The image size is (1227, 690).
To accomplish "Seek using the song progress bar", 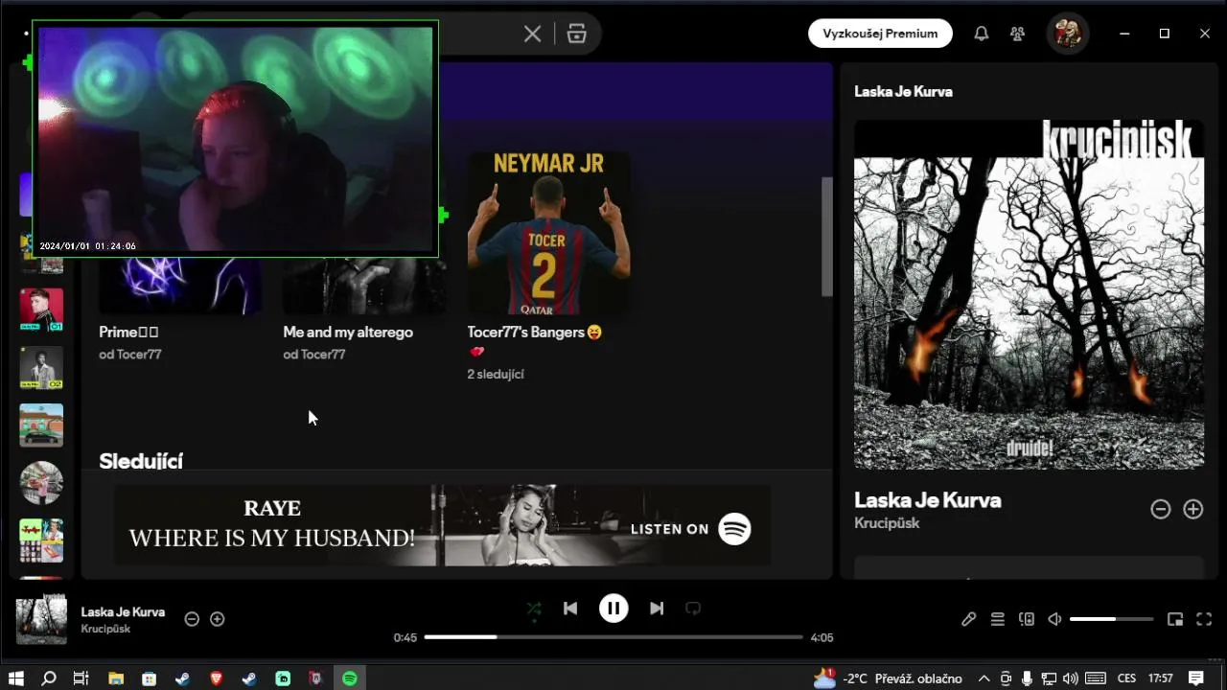I will pyautogui.click(x=613, y=637).
